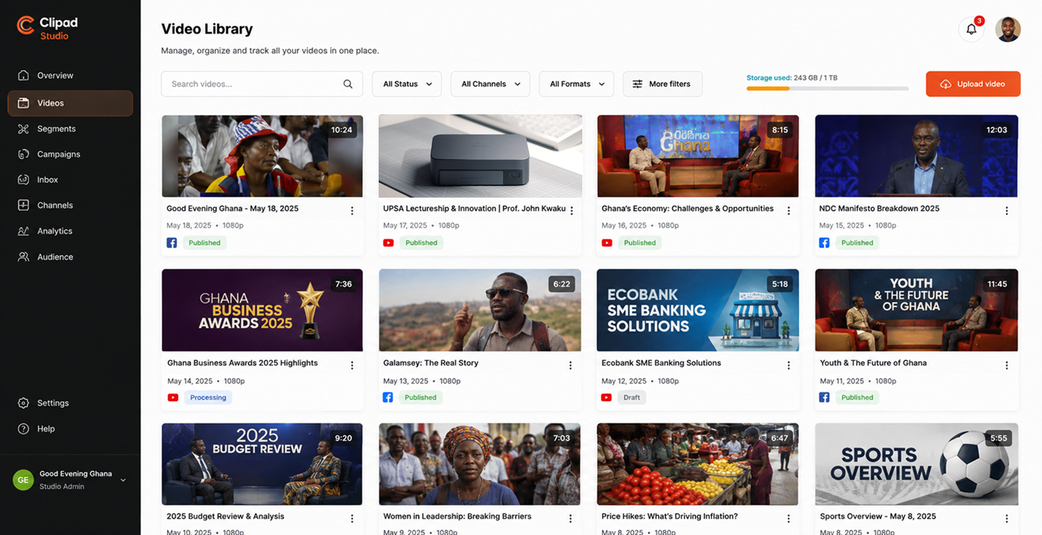This screenshot has width=1042, height=535.
Task: Open options menu for NDC Manifesto Breakdown video
Action: tap(1006, 211)
